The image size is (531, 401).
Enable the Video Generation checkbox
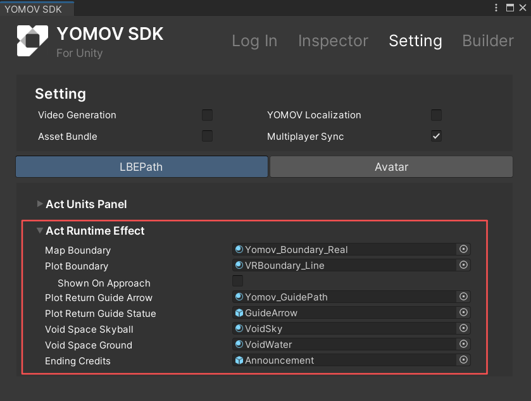pos(207,115)
